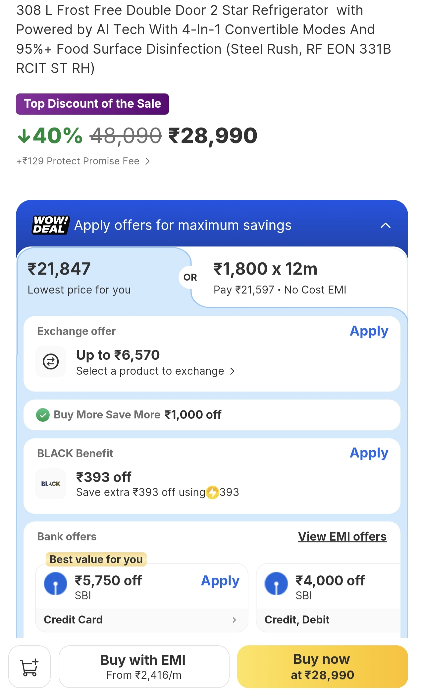Choose Buy with EMI option
This screenshot has width=424, height=689.
click(144, 666)
